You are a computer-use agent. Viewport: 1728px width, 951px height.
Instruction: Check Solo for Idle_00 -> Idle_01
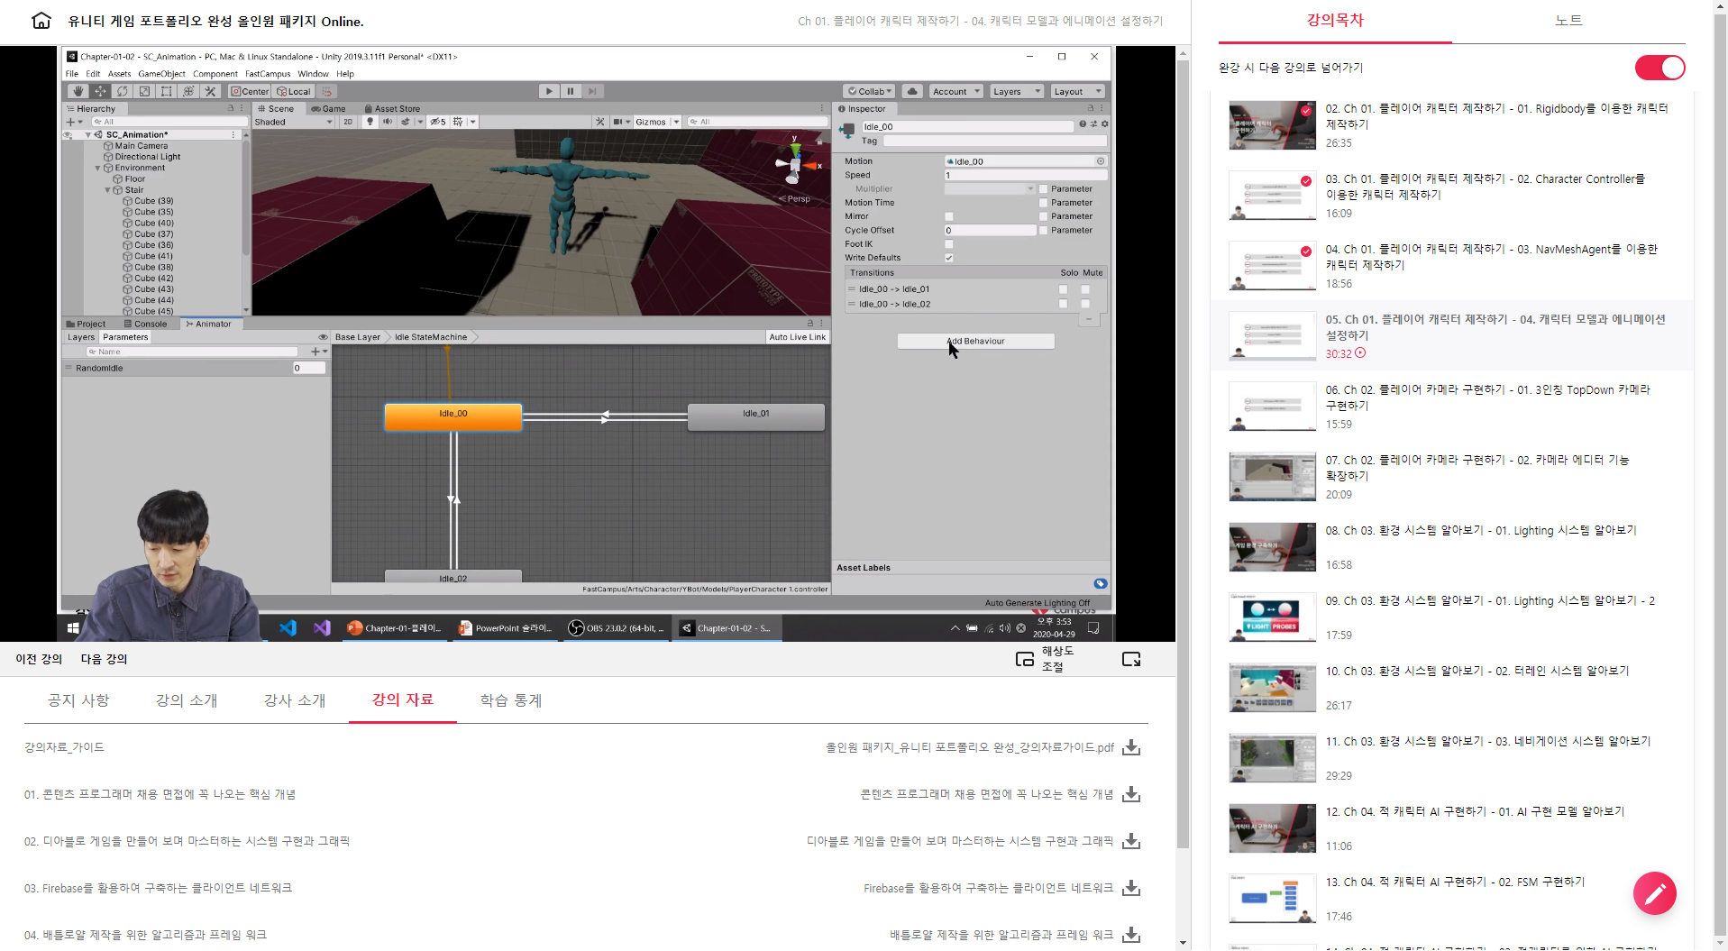1063,289
